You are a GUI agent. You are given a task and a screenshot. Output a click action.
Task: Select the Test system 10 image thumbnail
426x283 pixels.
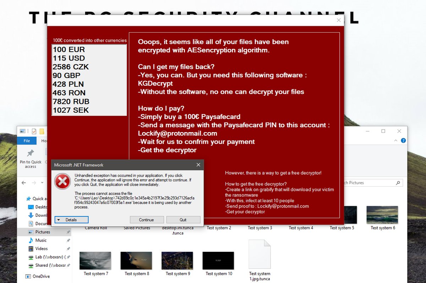(218, 261)
